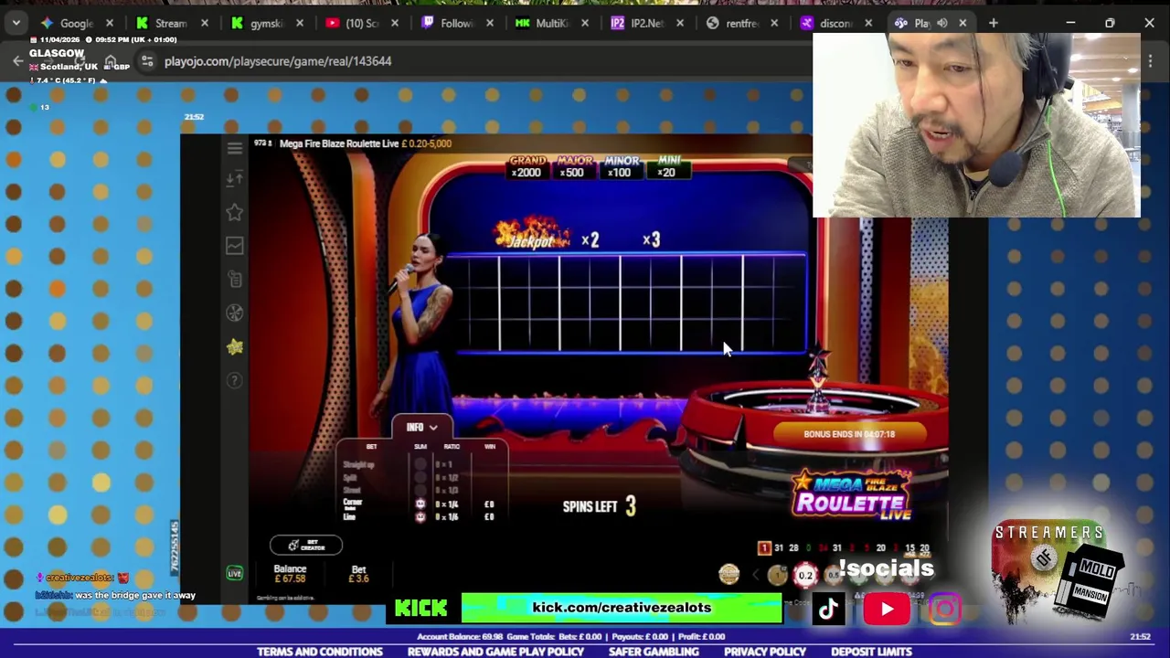Click the KICK logo text
The image size is (1170, 658).
click(421, 609)
